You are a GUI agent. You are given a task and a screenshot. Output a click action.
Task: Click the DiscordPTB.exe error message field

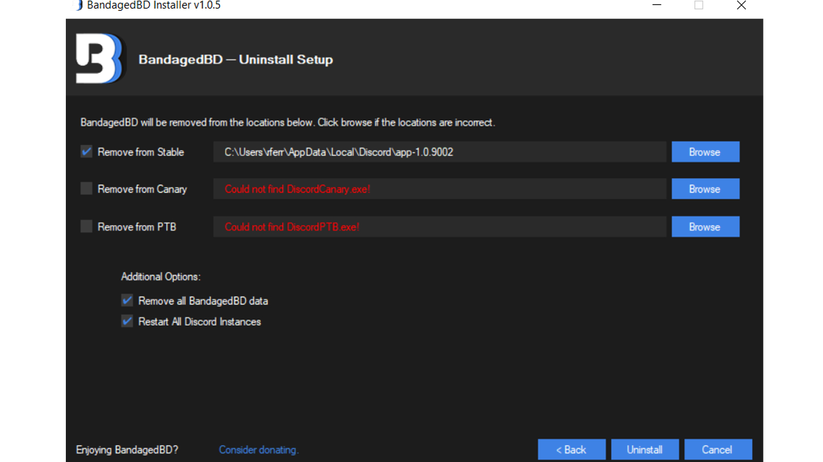(440, 226)
